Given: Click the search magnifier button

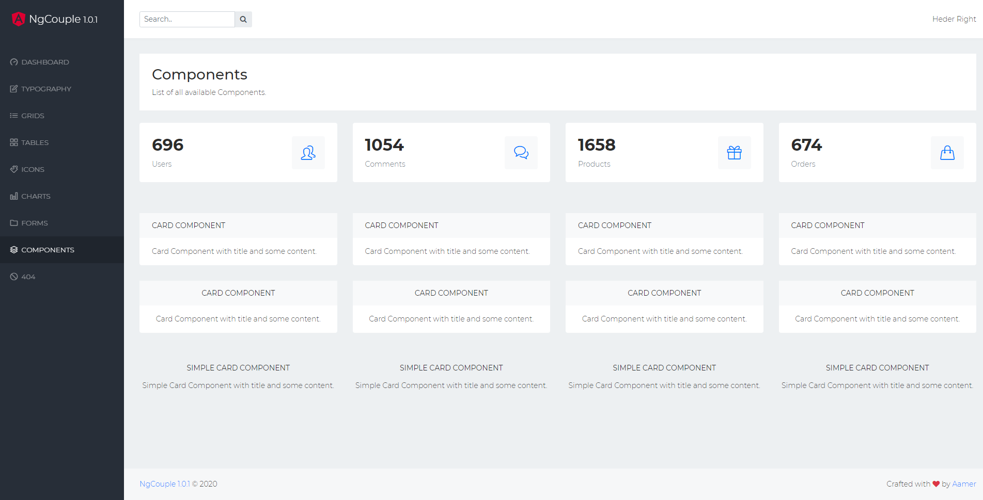Looking at the screenshot, I should coord(243,19).
